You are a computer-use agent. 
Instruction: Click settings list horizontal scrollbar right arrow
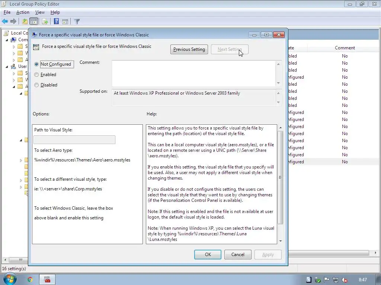click(375, 253)
